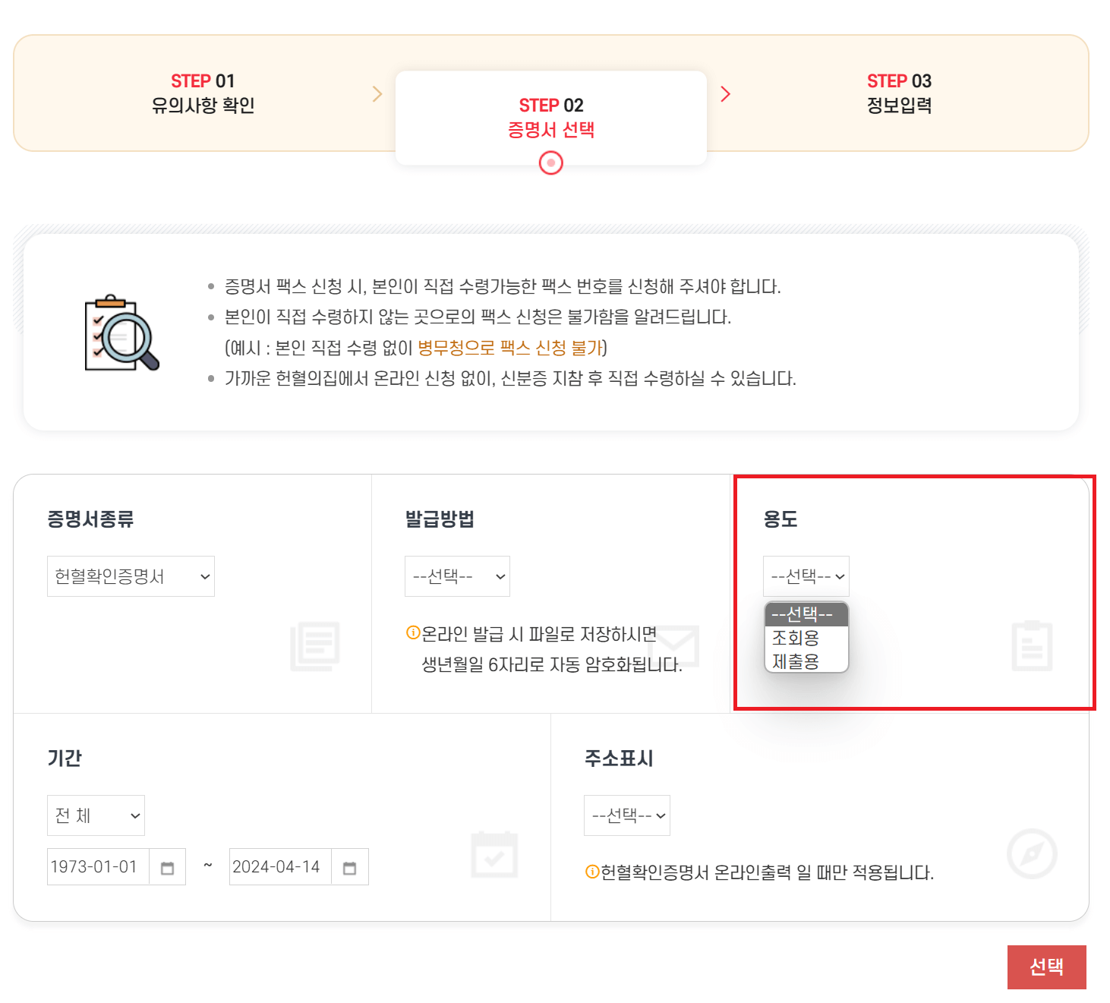Screen dimensions: 1110x1003
Task: Click the compass icon in the 주소표시 section
Action: (x=1031, y=854)
